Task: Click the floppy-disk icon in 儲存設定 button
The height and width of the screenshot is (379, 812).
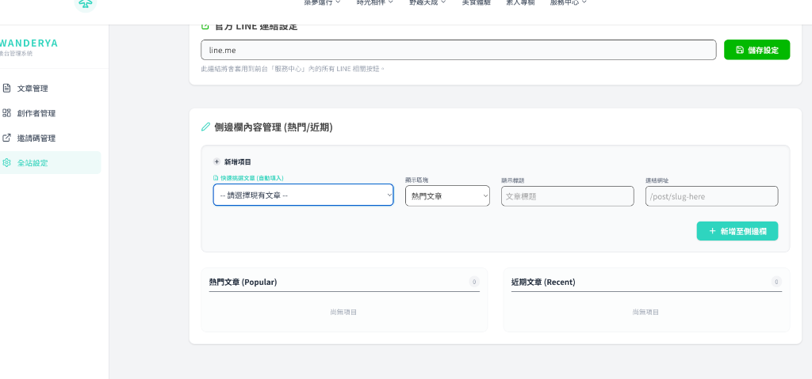Action: click(x=739, y=50)
